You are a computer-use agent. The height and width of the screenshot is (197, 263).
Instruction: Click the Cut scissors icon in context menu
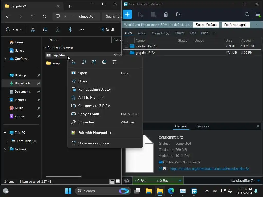(73, 62)
